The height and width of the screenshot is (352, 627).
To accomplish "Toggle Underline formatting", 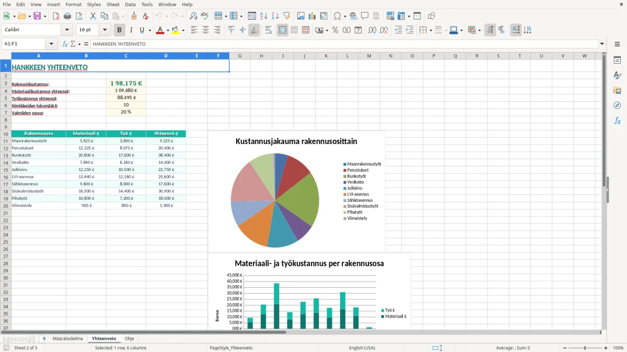I will pos(142,30).
